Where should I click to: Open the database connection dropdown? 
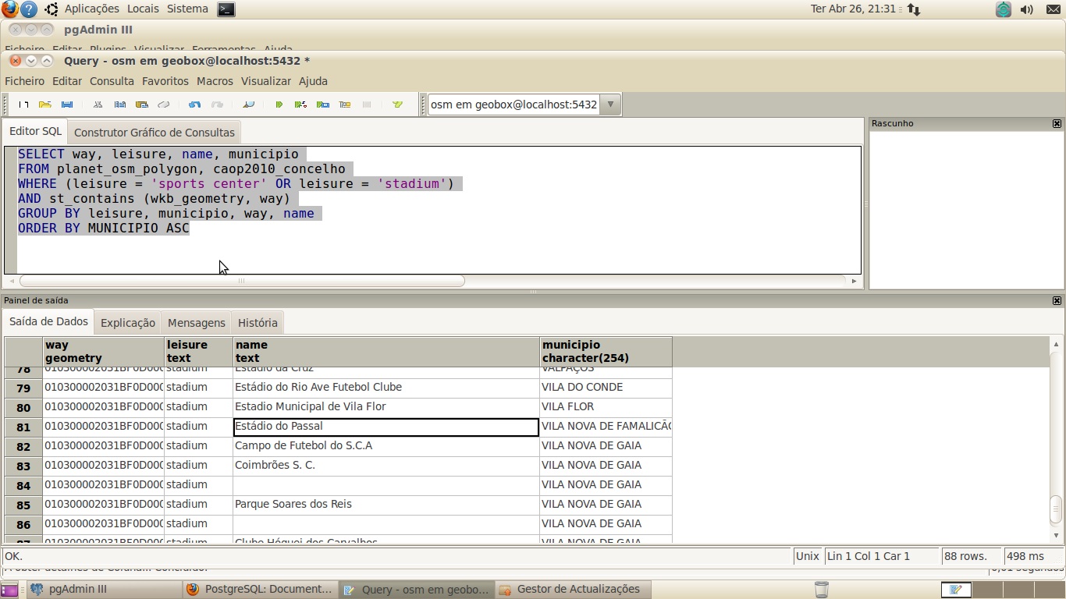610,105
